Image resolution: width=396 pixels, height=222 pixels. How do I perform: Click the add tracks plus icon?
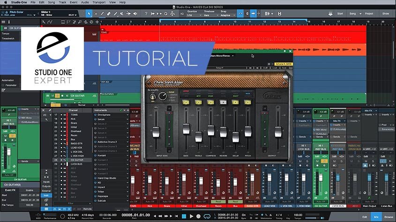coord(97,22)
